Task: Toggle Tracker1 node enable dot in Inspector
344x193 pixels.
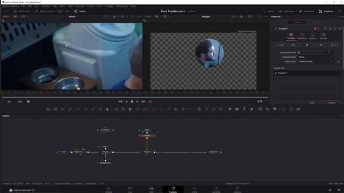Action: (x=275, y=28)
